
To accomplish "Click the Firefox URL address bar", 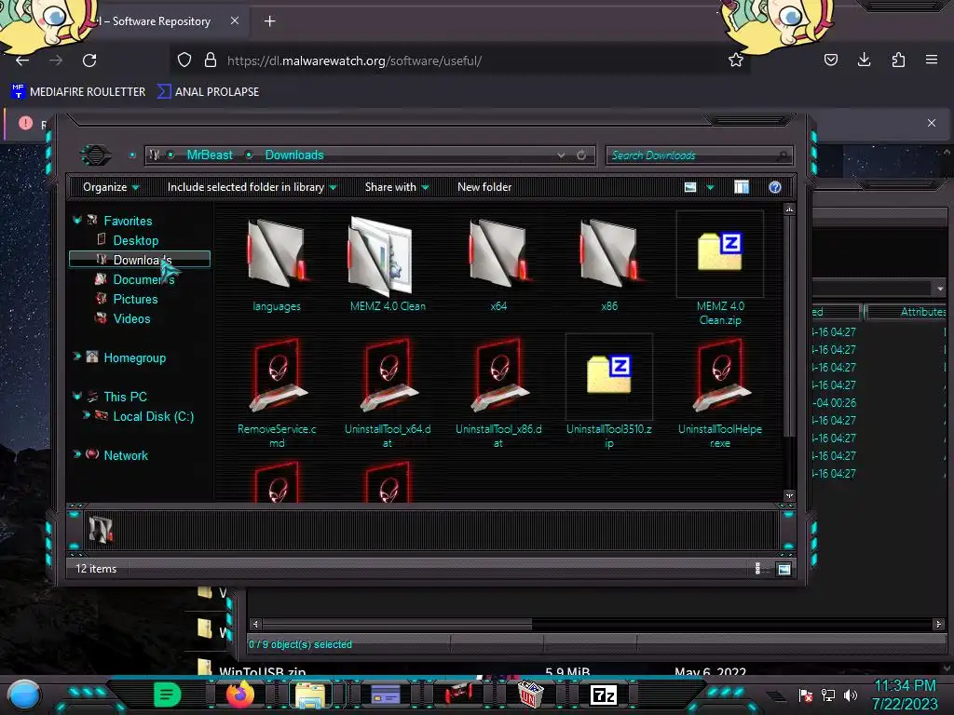I will [459, 61].
